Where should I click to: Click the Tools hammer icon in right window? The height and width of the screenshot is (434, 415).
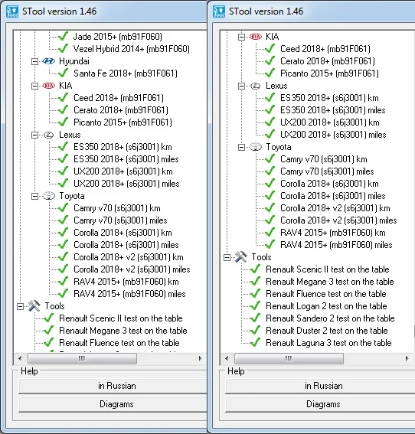[241, 257]
